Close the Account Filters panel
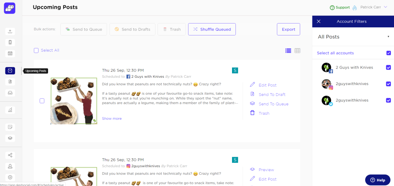Screen dimensions: 394x186 point(319,22)
